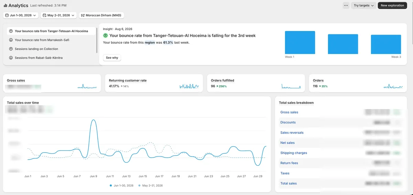Open the May 2–31, 2026 comparison dropdown

(59, 15)
